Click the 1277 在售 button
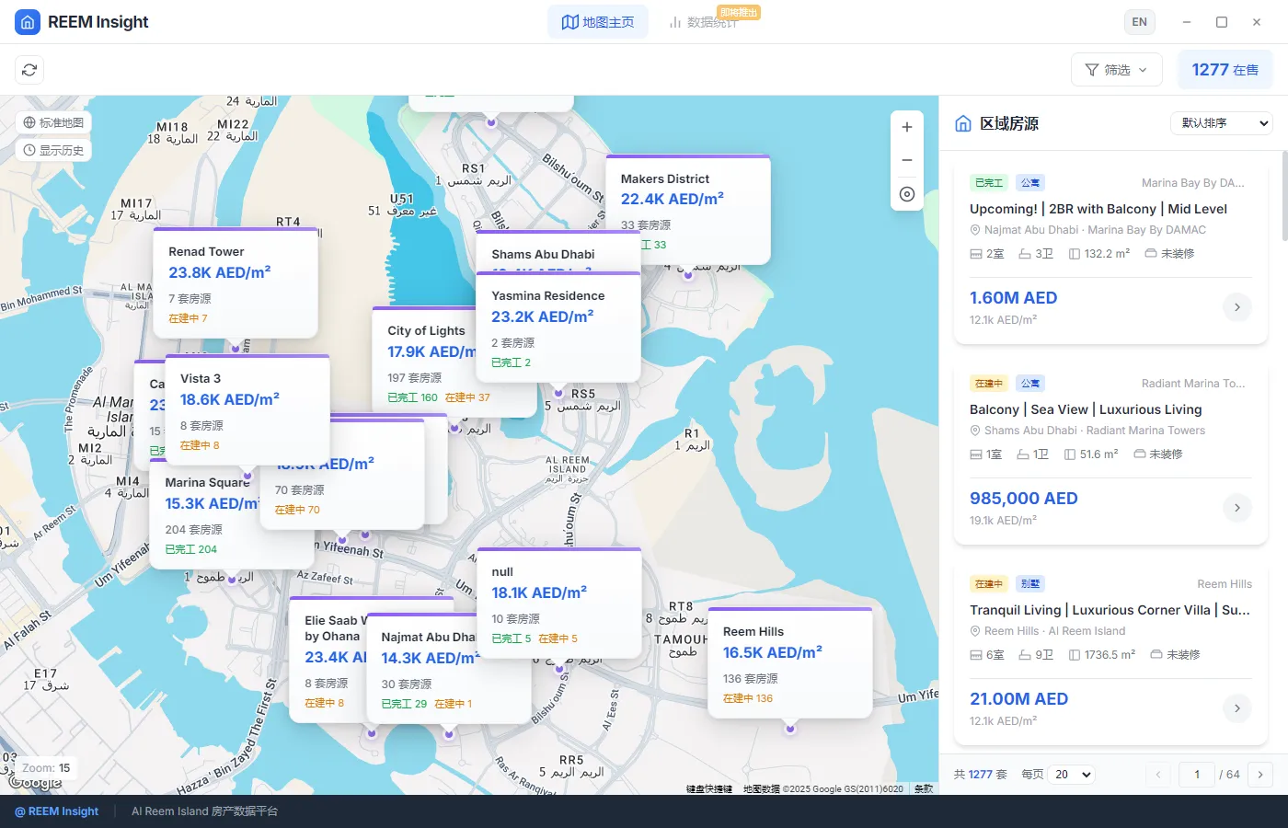1288x828 pixels. (1225, 70)
